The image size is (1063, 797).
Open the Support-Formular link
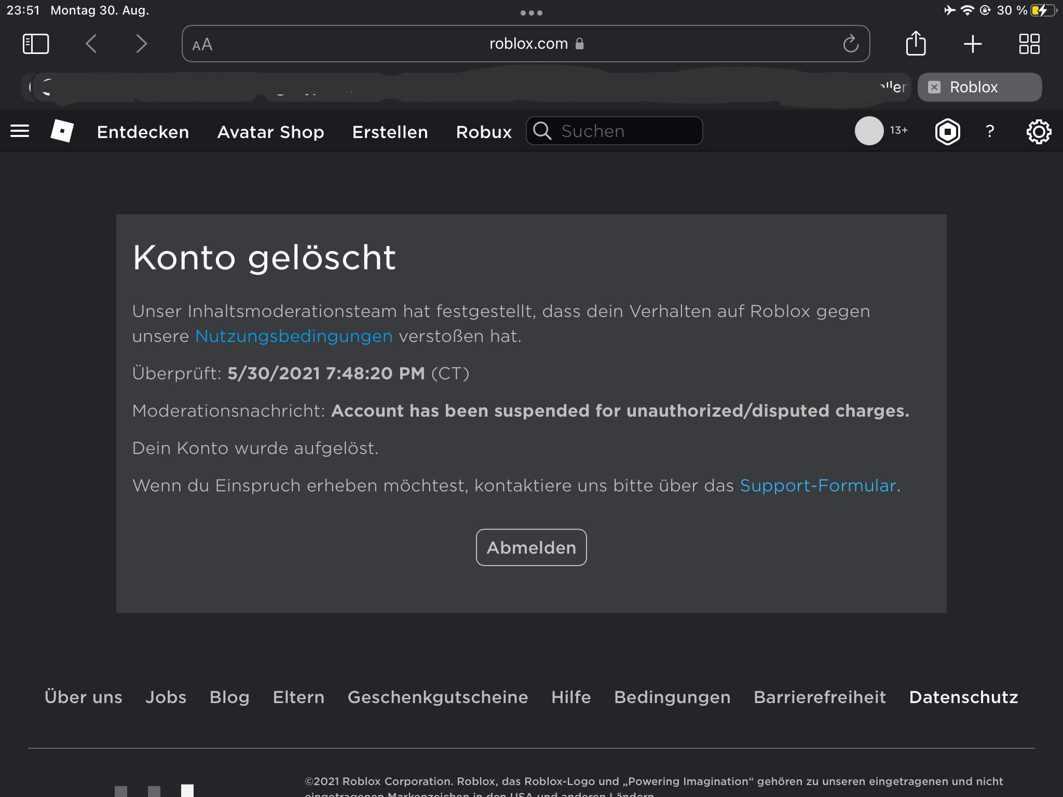click(817, 486)
